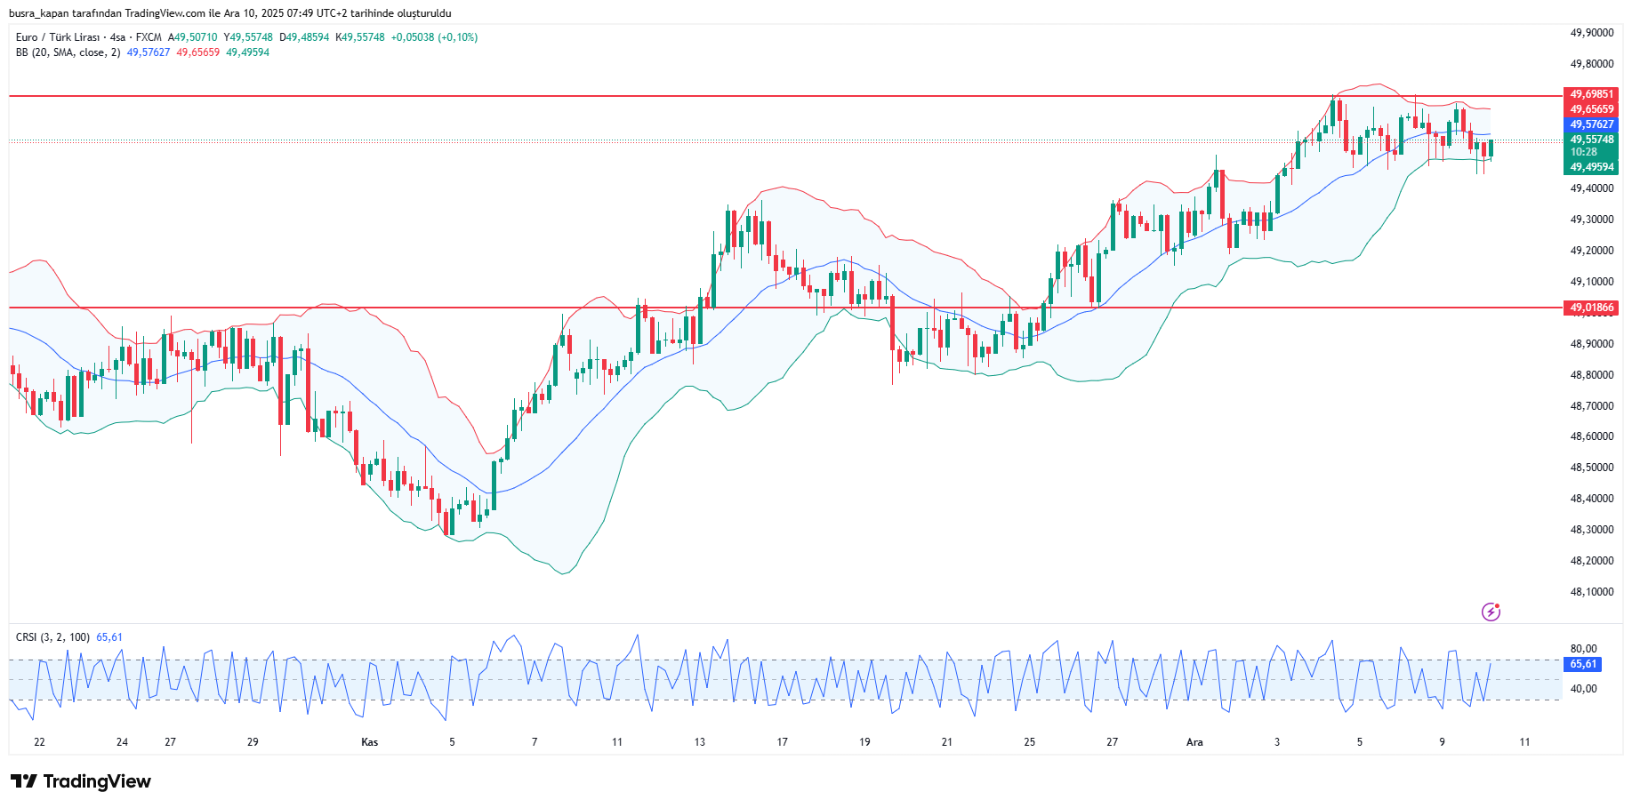Click the red 49,69851 price label
This screenshot has height=808, width=1632.
tap(1591, 94)
